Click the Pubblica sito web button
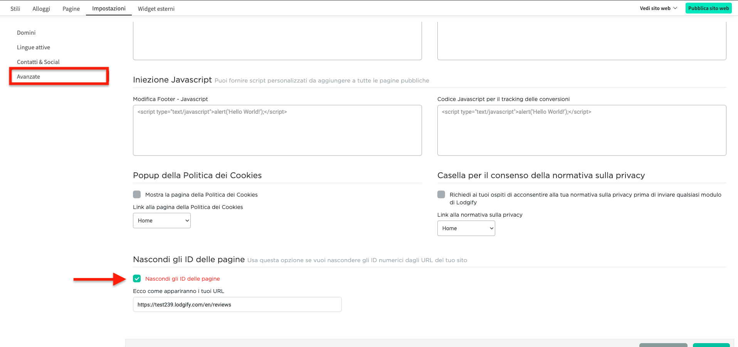 coord(708,8)
